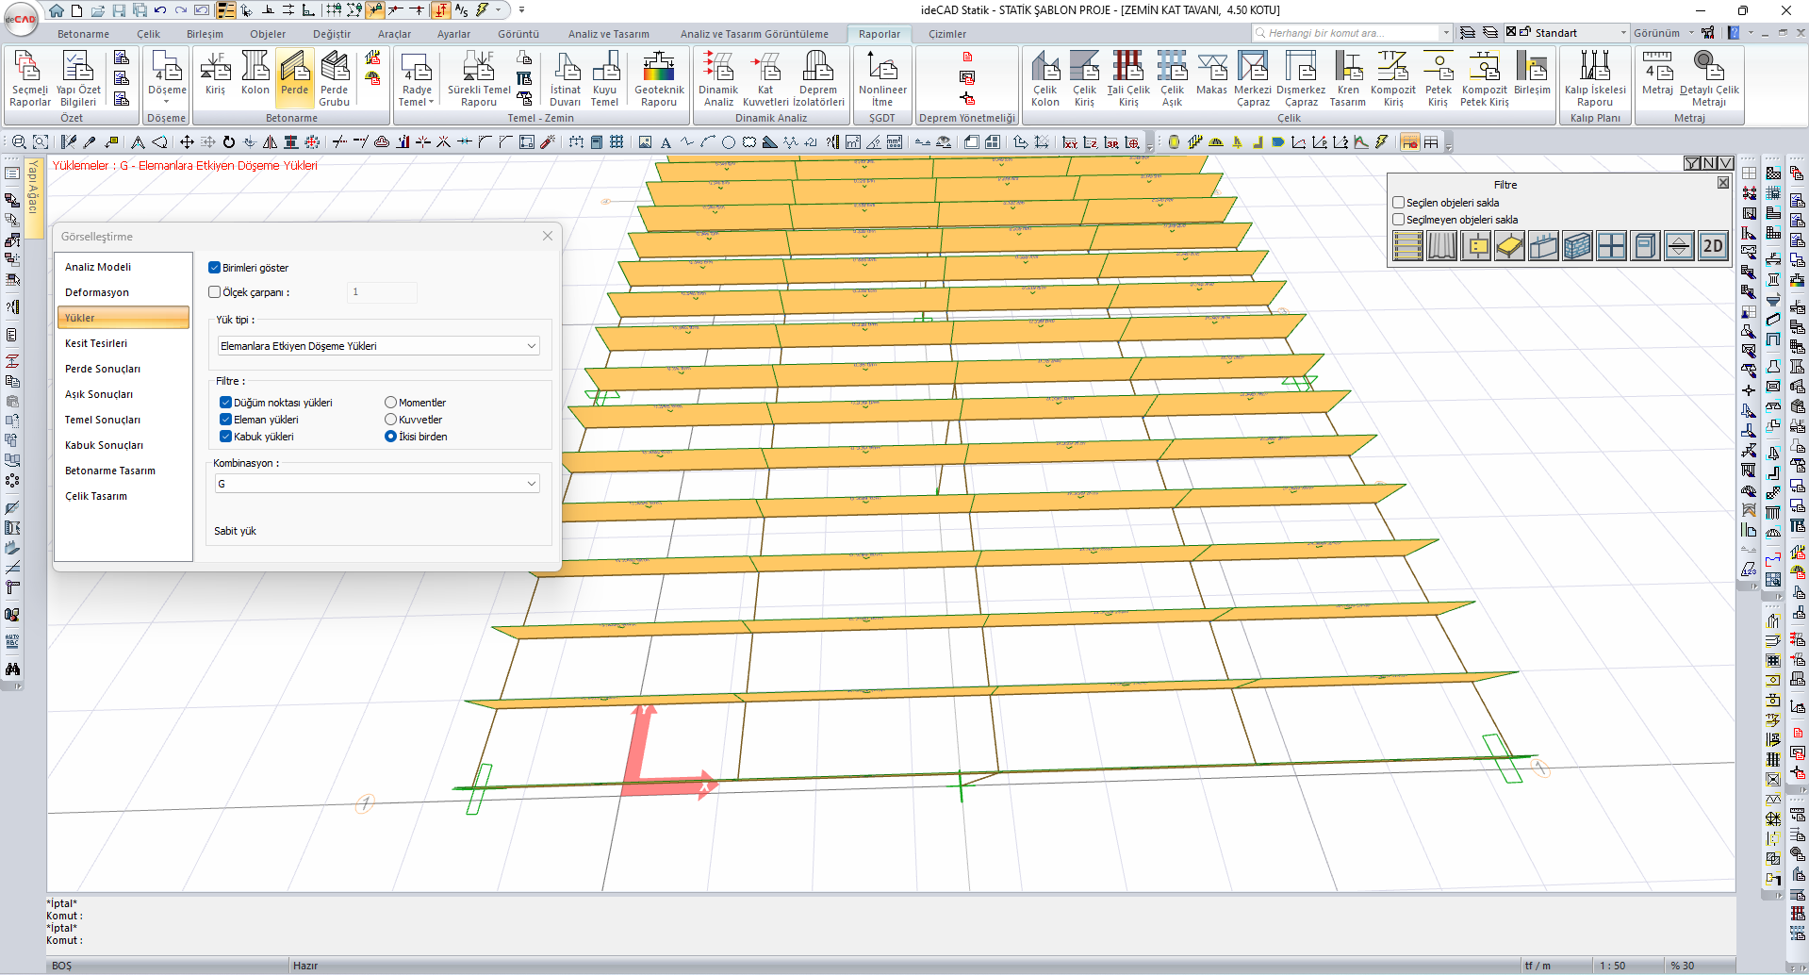Uncheck Eleman yükleri filter

225,420
